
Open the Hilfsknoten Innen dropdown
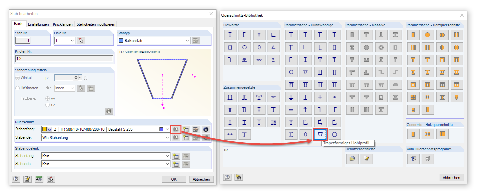(72, 88)
